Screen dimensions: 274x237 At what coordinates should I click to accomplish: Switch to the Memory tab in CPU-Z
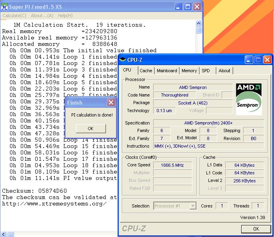click(189, 71)
